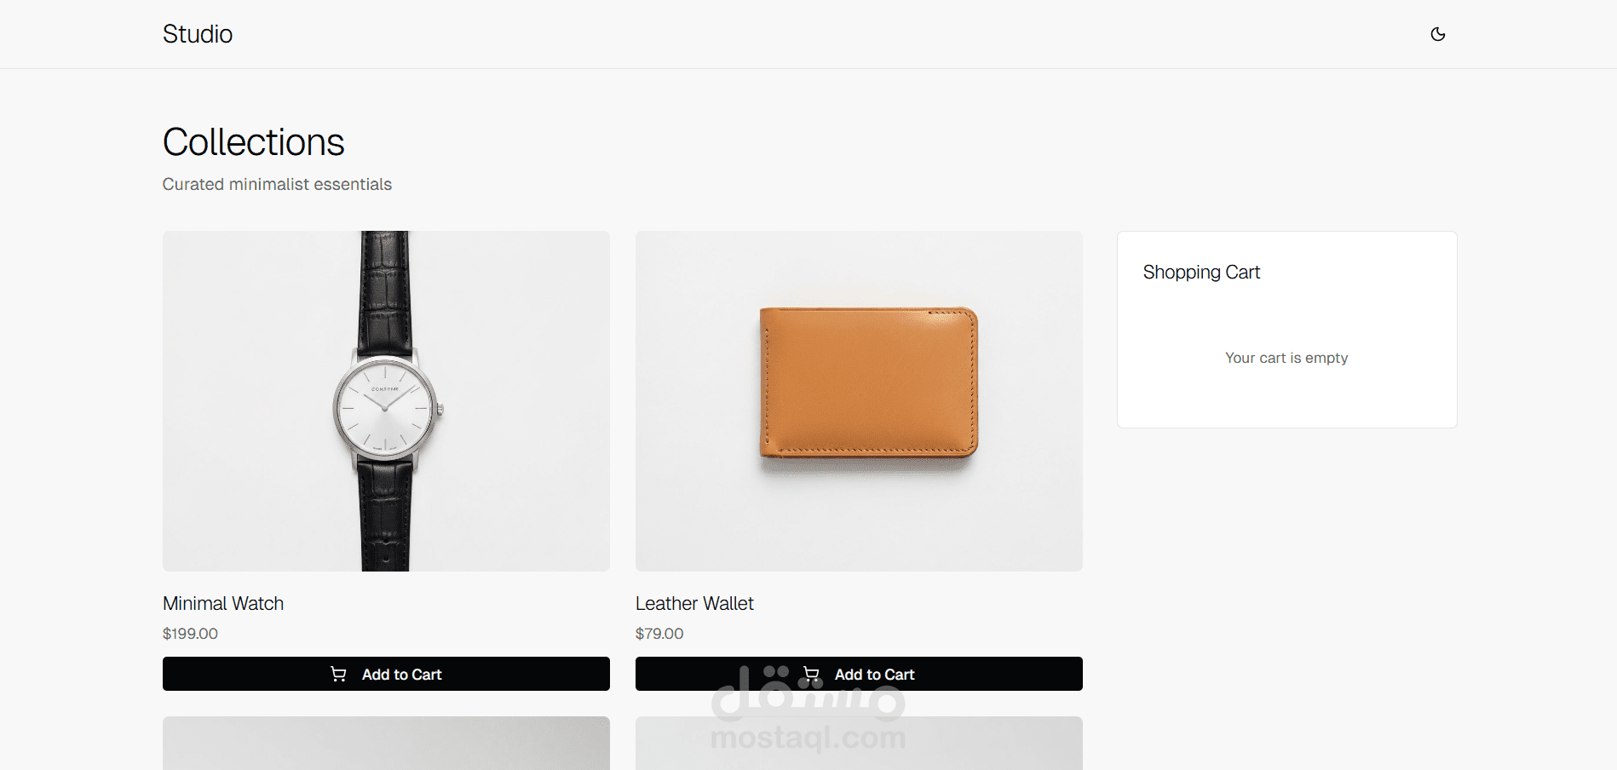Click the Your cart is empty message
The width and height of the screenshot is (1617, 770).
coord(1286,358)
